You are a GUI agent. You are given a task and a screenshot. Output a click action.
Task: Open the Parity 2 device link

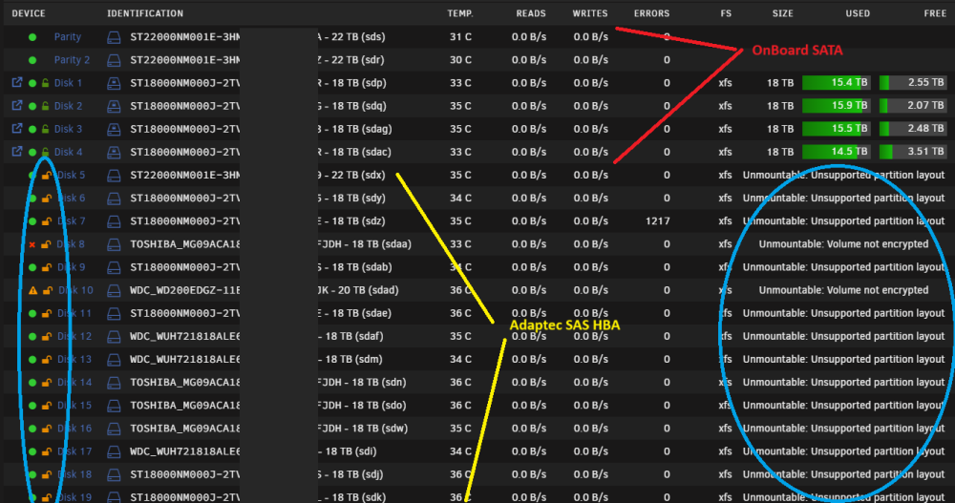72,60
